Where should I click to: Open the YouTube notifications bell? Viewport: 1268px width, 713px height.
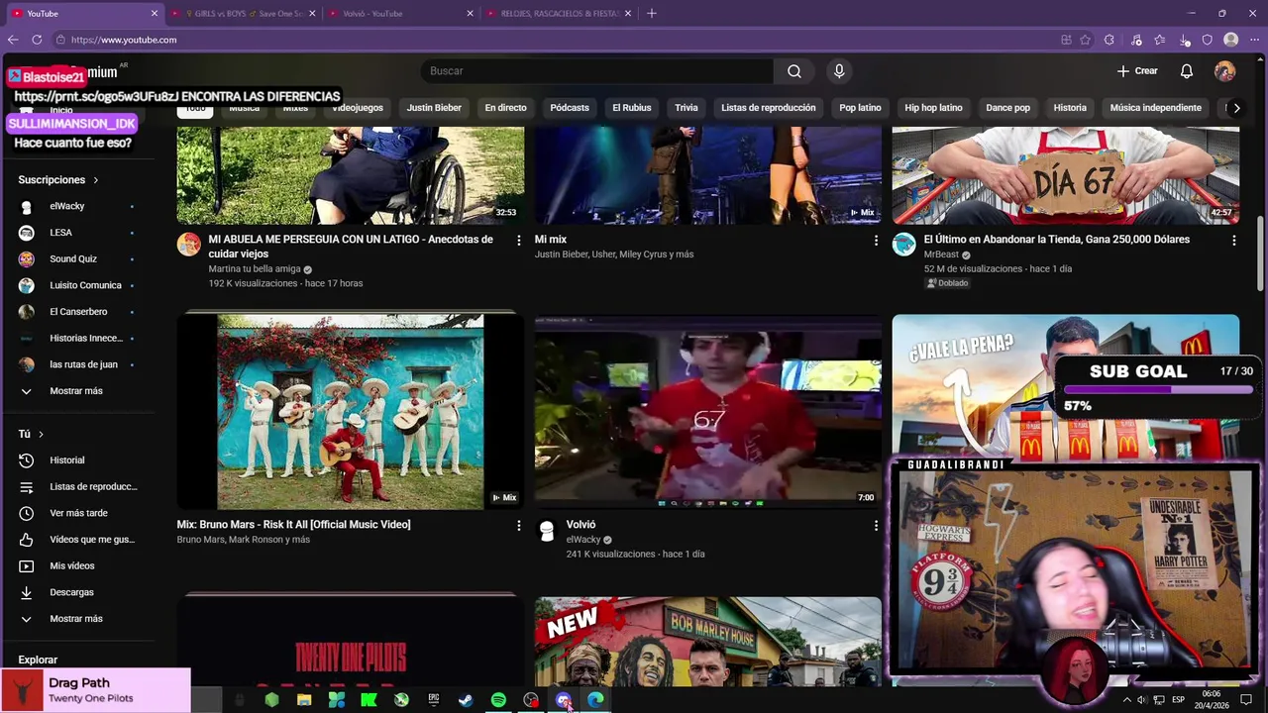(1186, 71)
